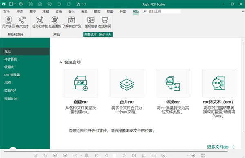Switch to the 主页 tab
Screen dimensions: 245x158
[20, 11]
